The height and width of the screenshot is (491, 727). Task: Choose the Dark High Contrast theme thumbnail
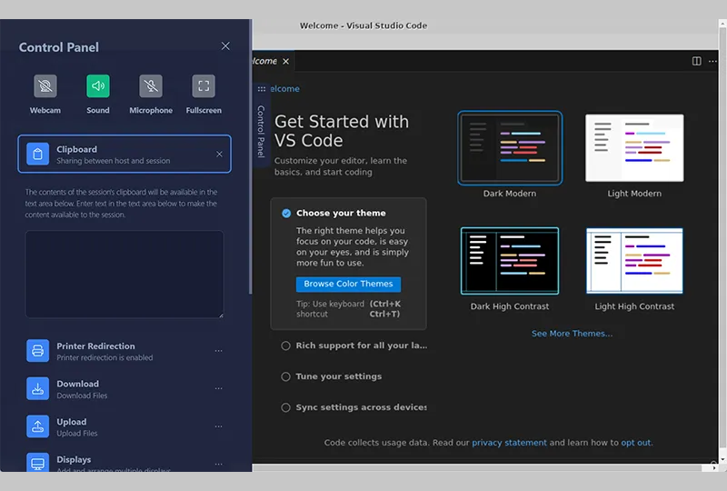pos(510,261)
